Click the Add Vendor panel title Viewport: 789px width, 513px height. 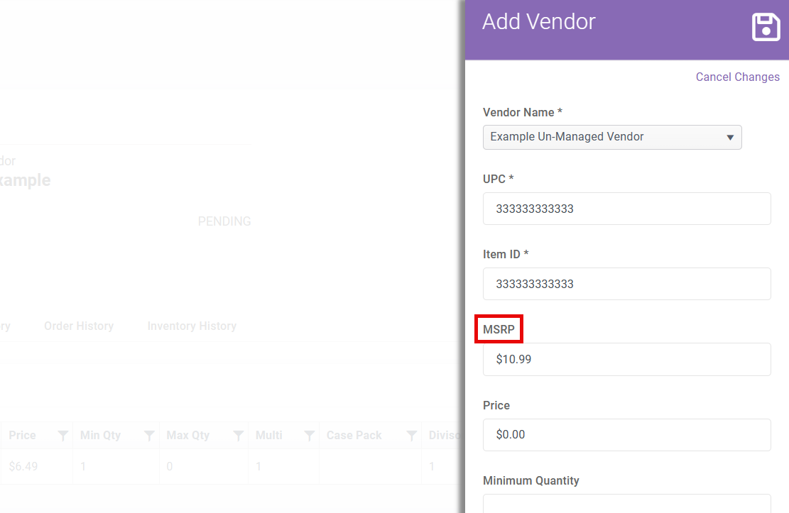point(538,21)
